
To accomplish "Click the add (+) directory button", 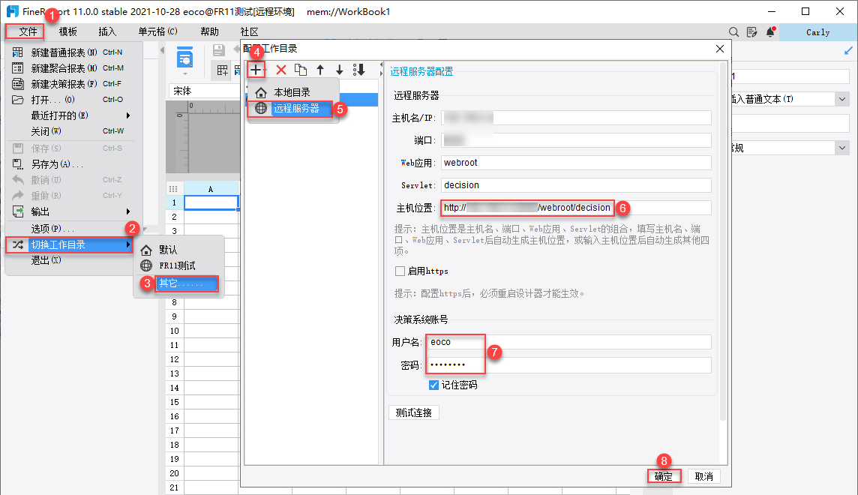I will pos(256,70).
